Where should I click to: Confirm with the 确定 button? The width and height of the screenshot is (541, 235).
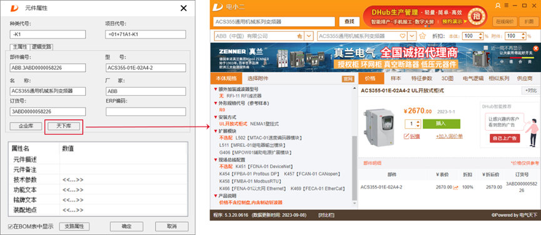pos(126,226)
